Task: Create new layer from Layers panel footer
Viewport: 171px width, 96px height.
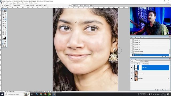Action: coord(165,90)
